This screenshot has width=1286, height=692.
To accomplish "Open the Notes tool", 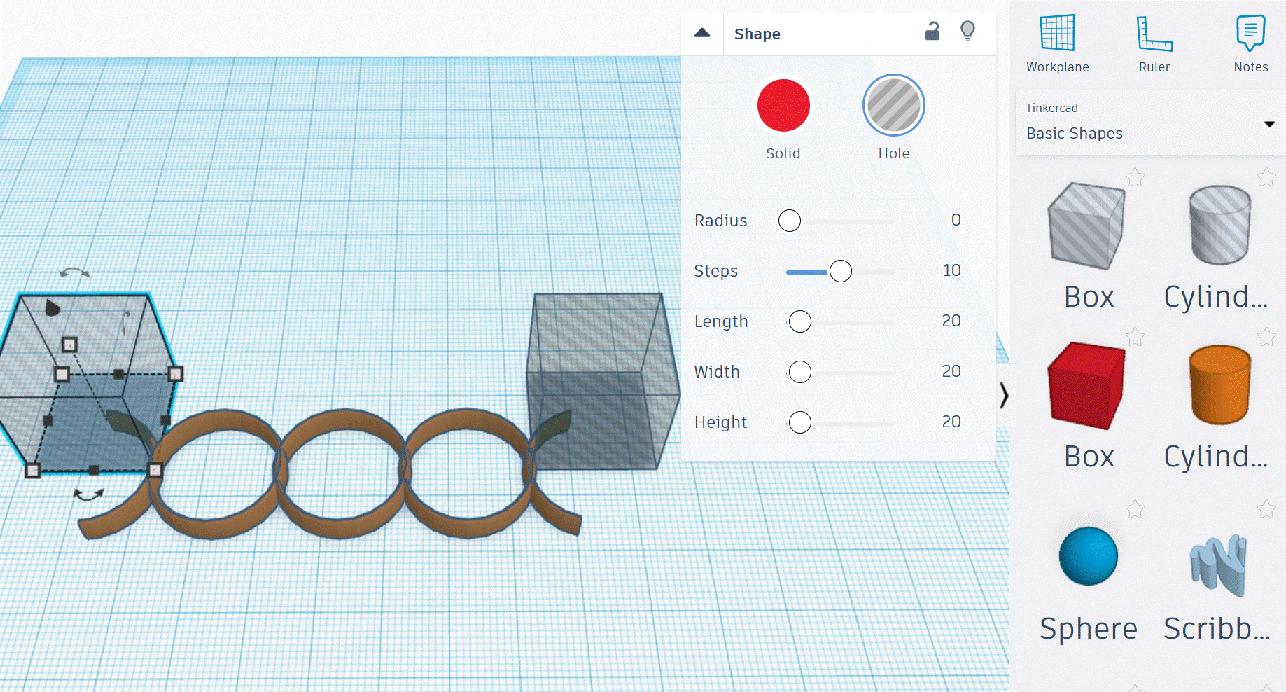I will tap(1250, 43).
